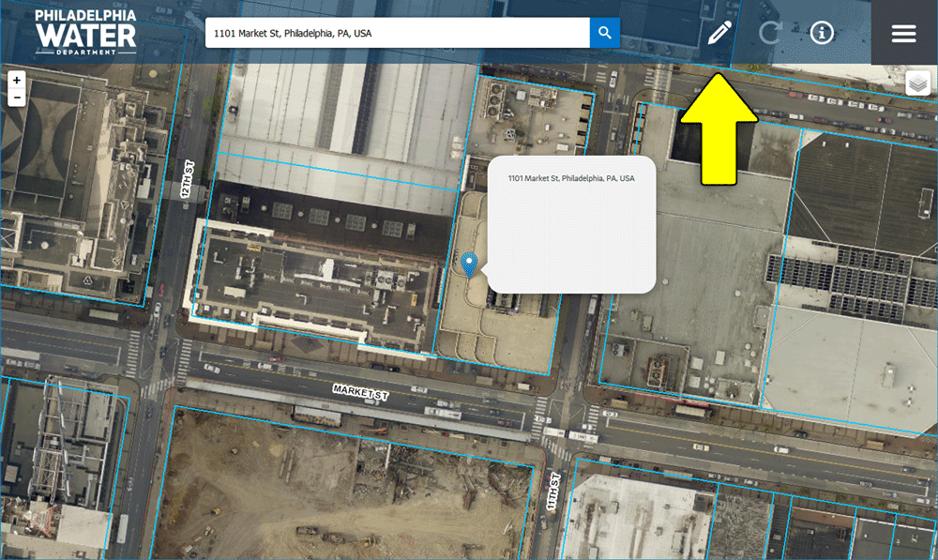Click the refresh arrow icon
The width and height of the screenshot is (938, 560).
[x=770, y=34]
